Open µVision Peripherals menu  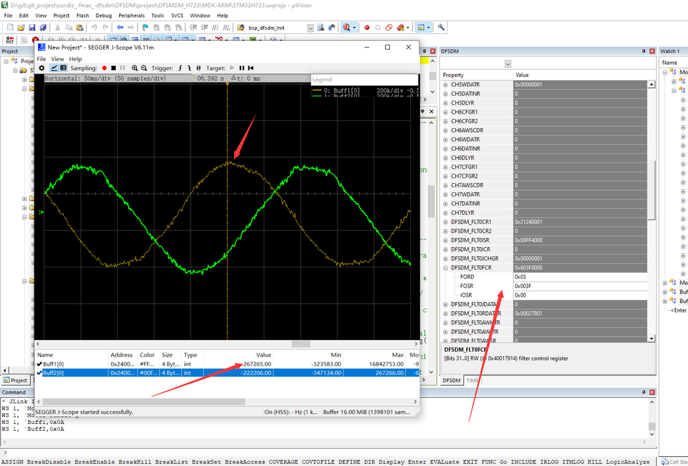click(131, 15)
